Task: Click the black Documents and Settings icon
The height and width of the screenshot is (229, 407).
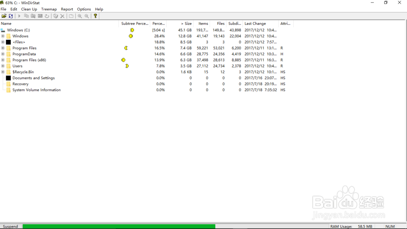Action: 9,78
